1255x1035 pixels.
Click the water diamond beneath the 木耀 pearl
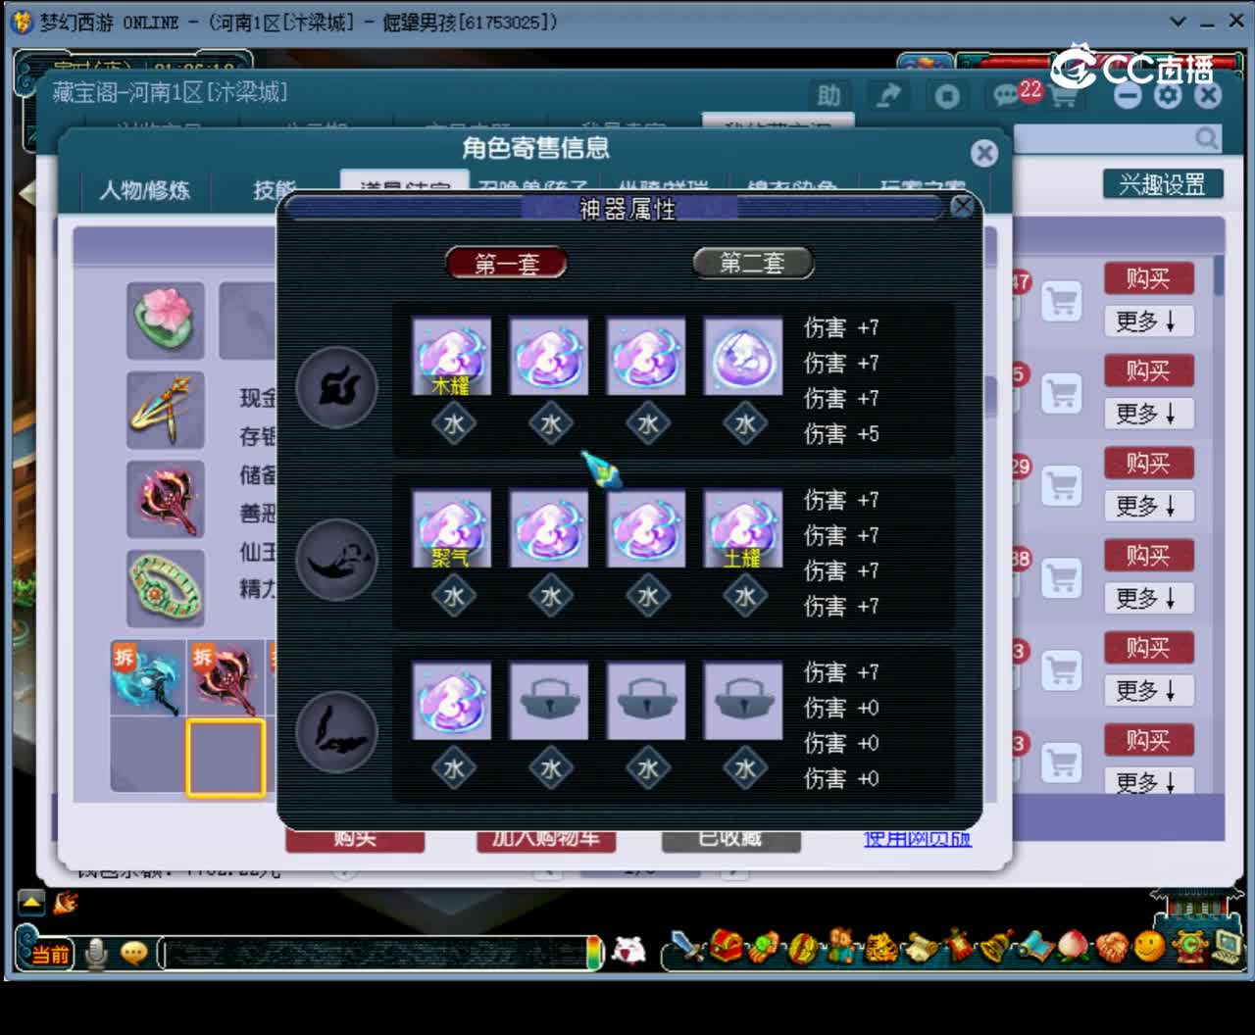pyautogui.click(x=453, y=424)
